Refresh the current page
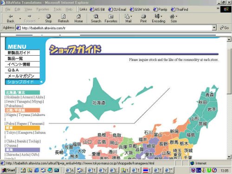Image resolution: width=232 pixels, height=174 pixels. (63, 19)
